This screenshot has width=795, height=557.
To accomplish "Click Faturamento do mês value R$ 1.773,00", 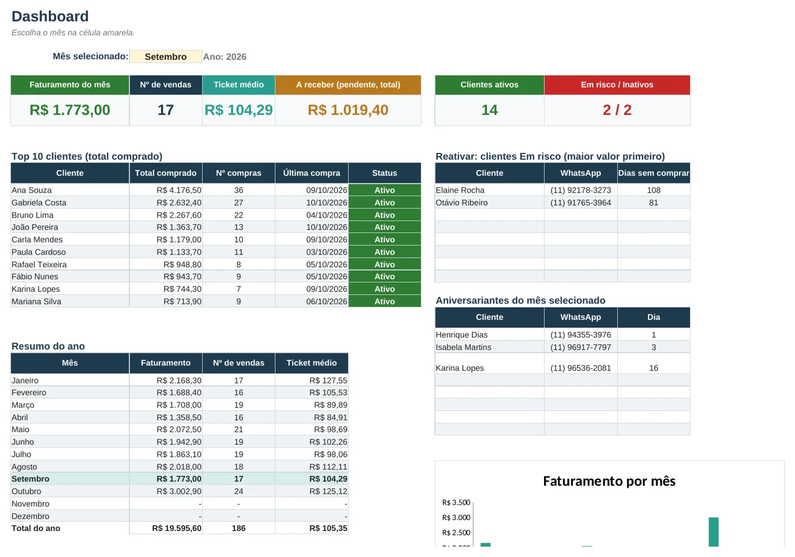I will point(70,110).
